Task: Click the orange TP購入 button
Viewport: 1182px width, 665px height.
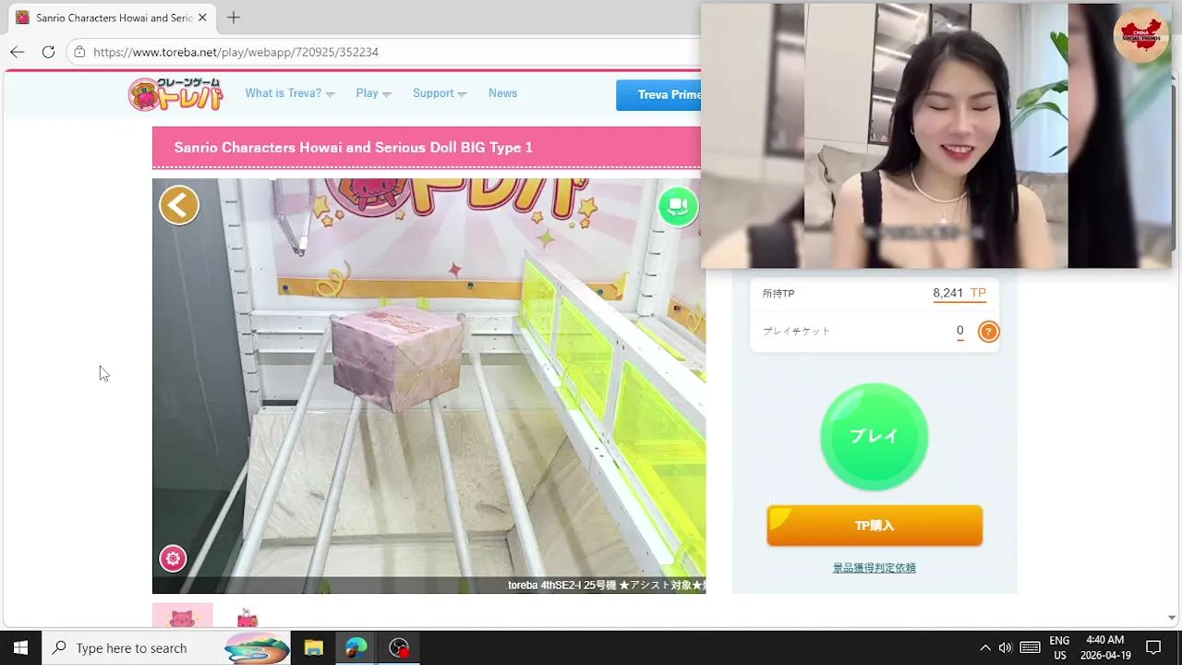Action: (x=874, y=526)
